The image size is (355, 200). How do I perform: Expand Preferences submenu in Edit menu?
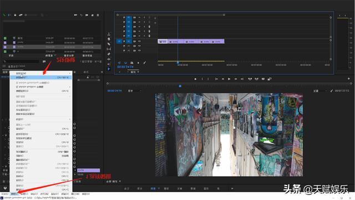click(41, 73)
